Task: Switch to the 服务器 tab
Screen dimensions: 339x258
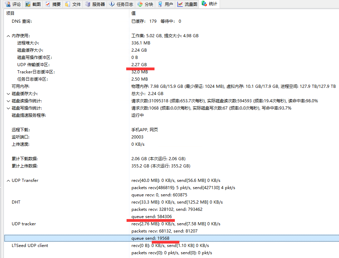Action: click(x=95, y=4)
